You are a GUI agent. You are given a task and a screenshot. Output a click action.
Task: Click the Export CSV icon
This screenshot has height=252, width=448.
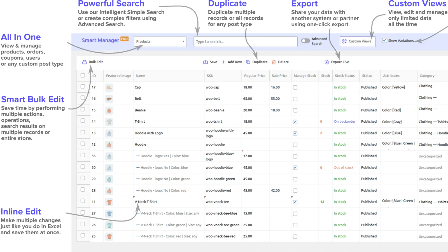click(326, 62)
